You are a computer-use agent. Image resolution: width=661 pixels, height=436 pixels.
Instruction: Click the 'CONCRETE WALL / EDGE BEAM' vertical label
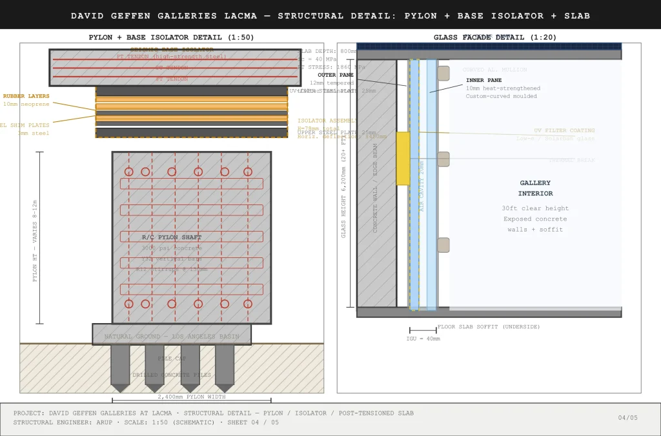click(x=375, y=188)
